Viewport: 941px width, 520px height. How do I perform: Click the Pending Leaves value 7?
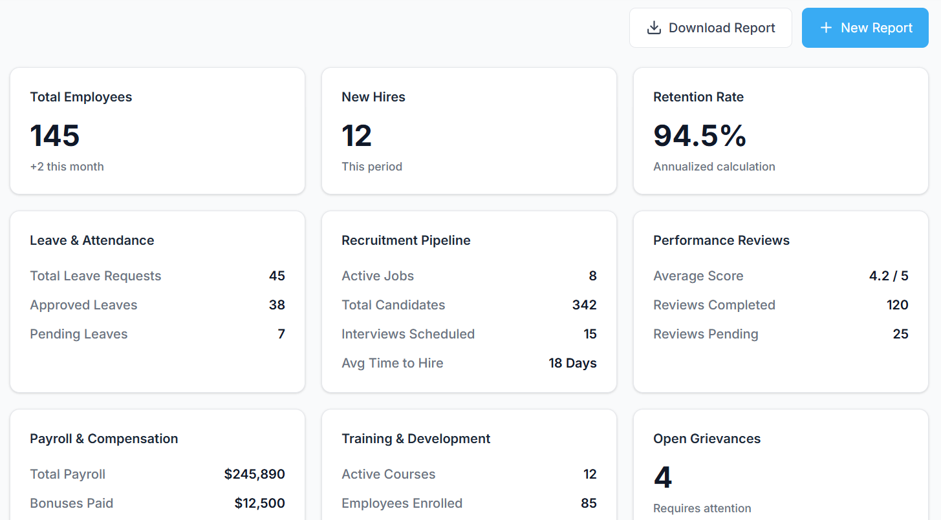(x=281, y=334)
